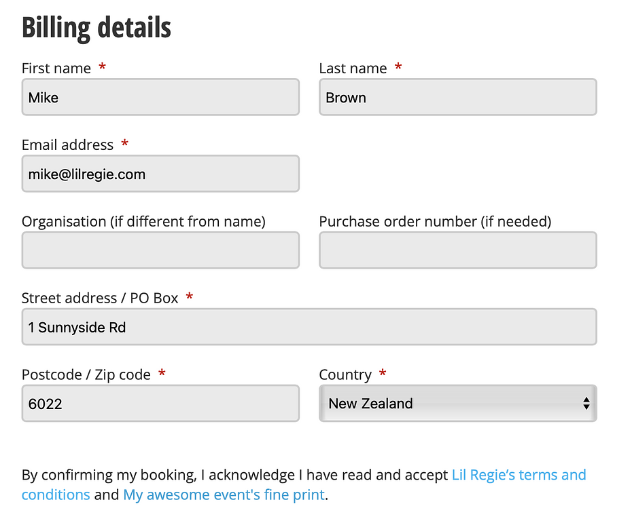Open Lil Regie's terms and conditions link
This screenshot has width=632, height=521.
point(304,484)
